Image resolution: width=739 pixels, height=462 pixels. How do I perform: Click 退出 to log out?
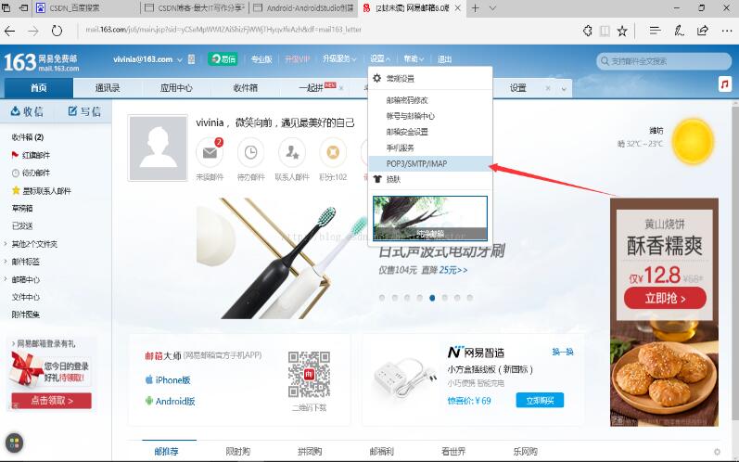pyautogui.click(x=444, y=59)
